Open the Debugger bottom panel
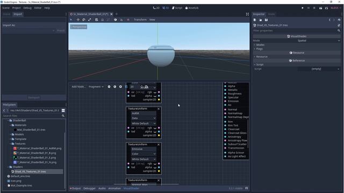The image size is (344, 193). point(90,188)
